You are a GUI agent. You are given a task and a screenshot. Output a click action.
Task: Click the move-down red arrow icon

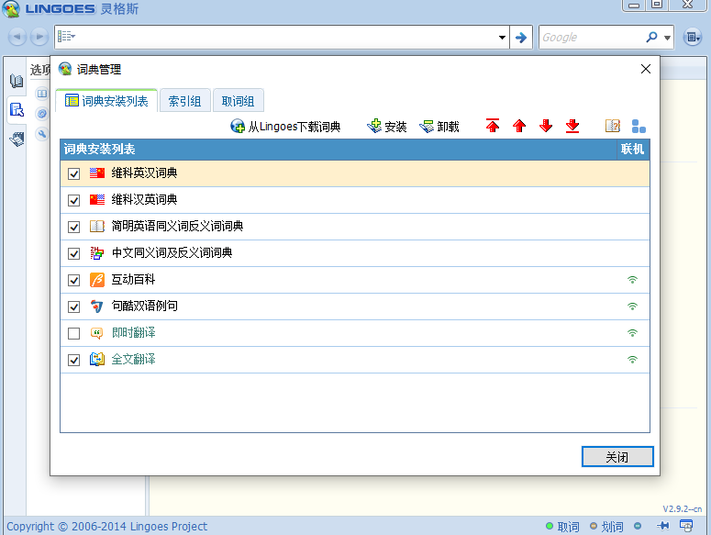click(546, 126)
